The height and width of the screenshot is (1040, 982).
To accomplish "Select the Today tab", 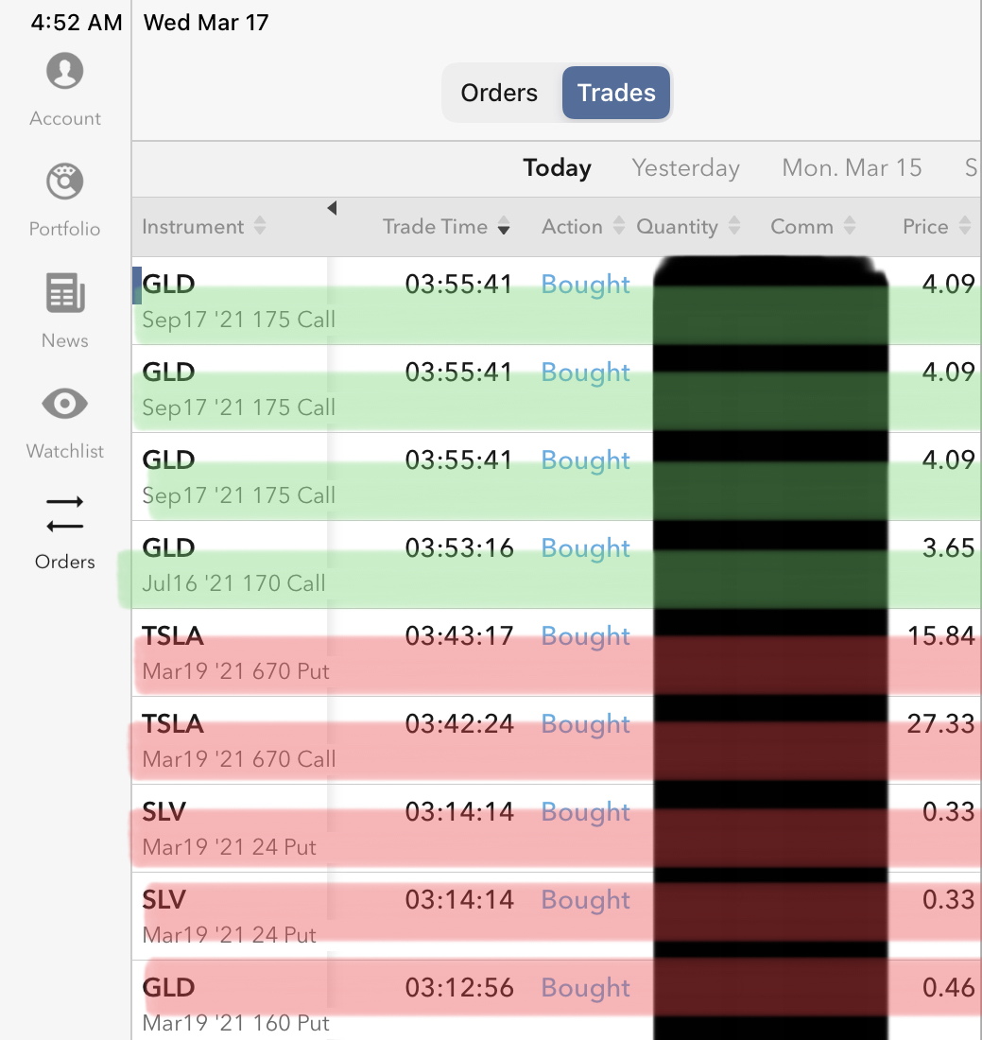I will (x=557, y=168).
